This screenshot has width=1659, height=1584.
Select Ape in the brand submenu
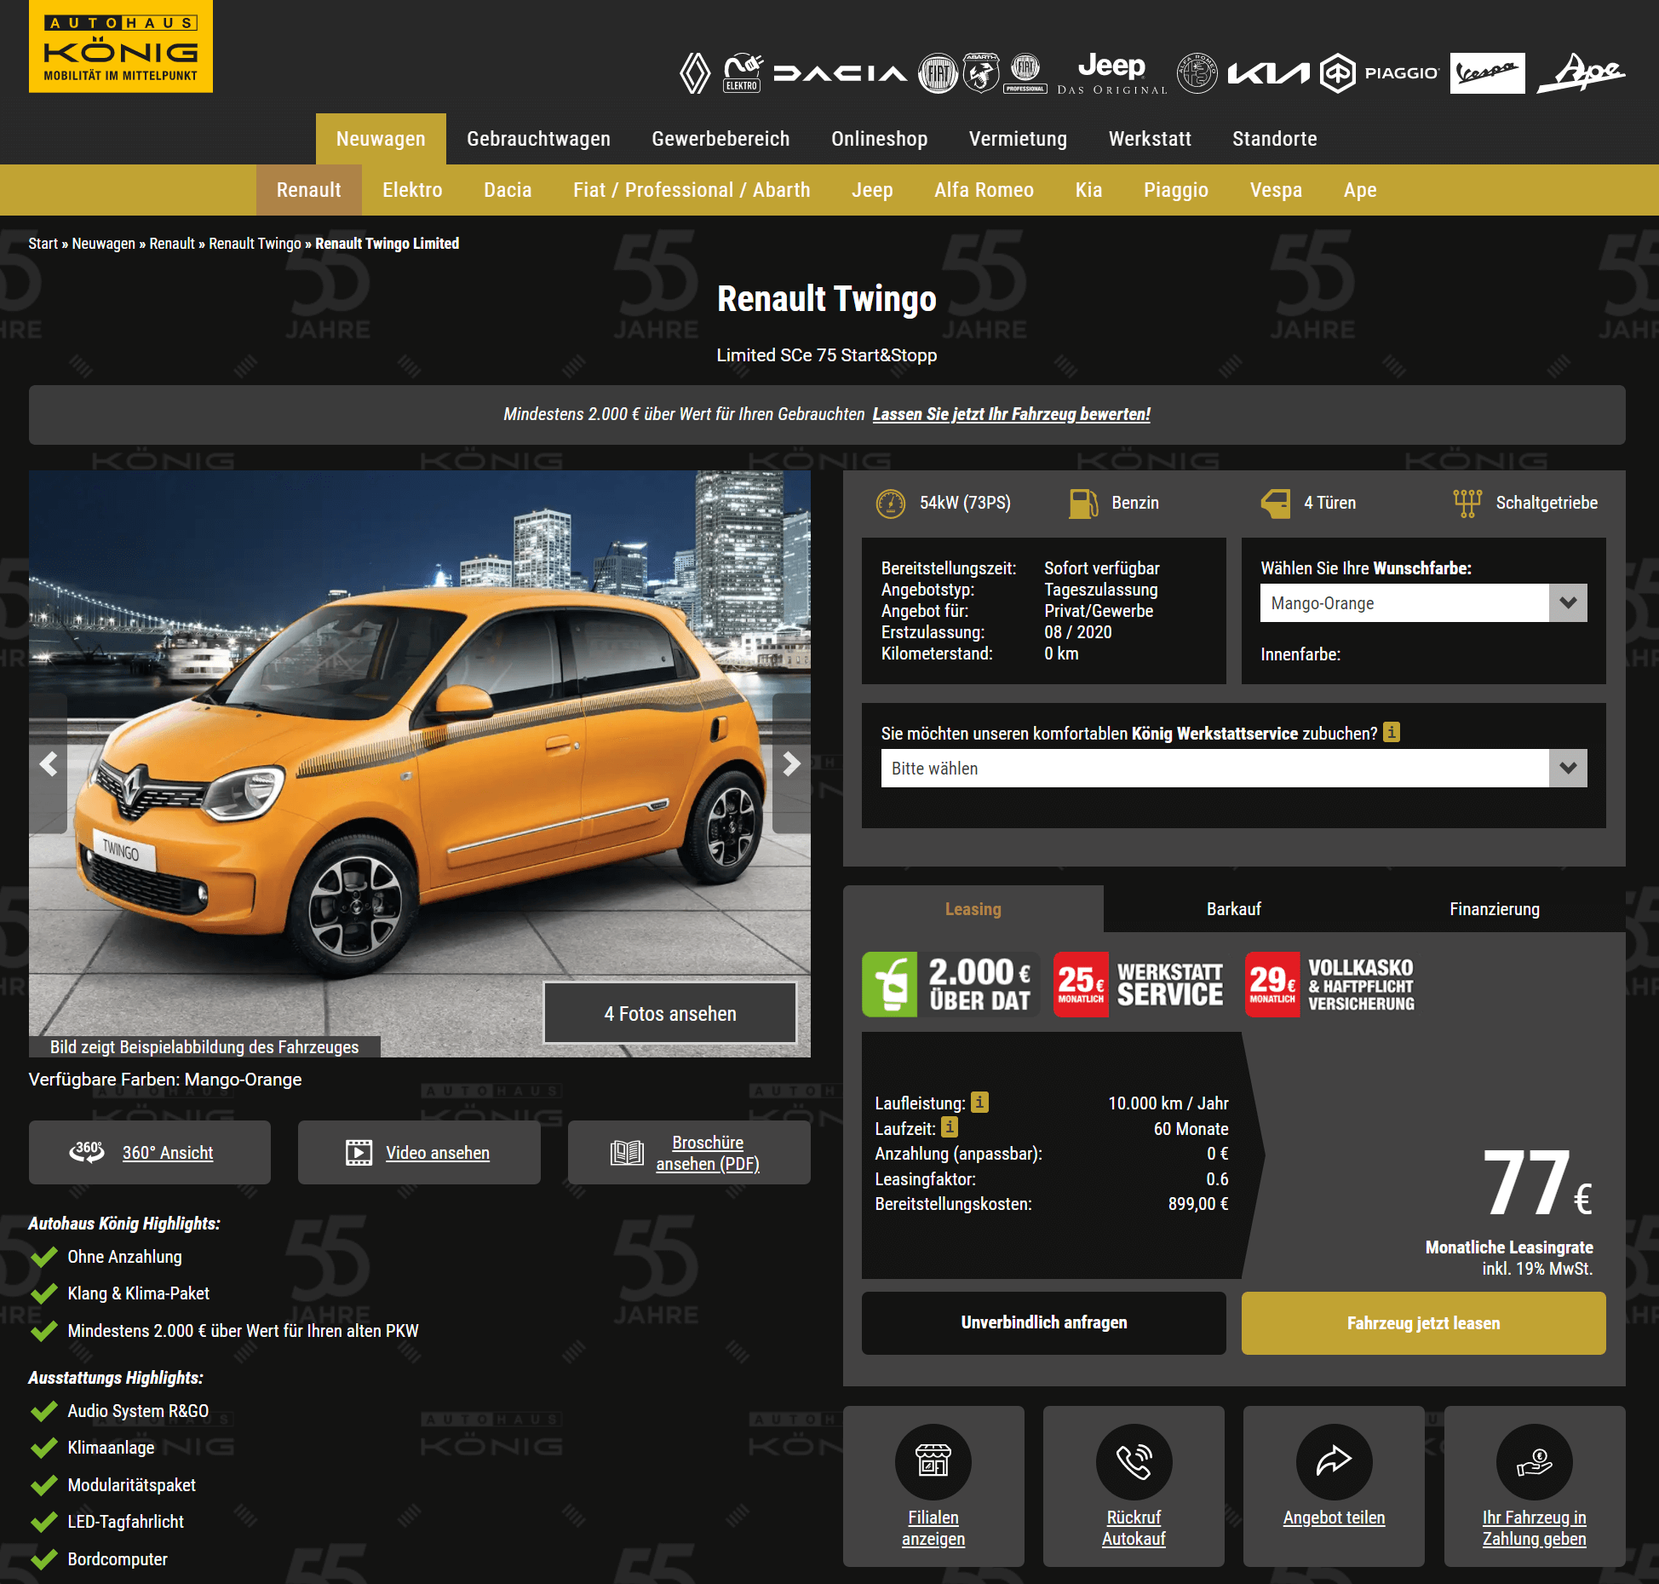click(x=1360, y=190)
